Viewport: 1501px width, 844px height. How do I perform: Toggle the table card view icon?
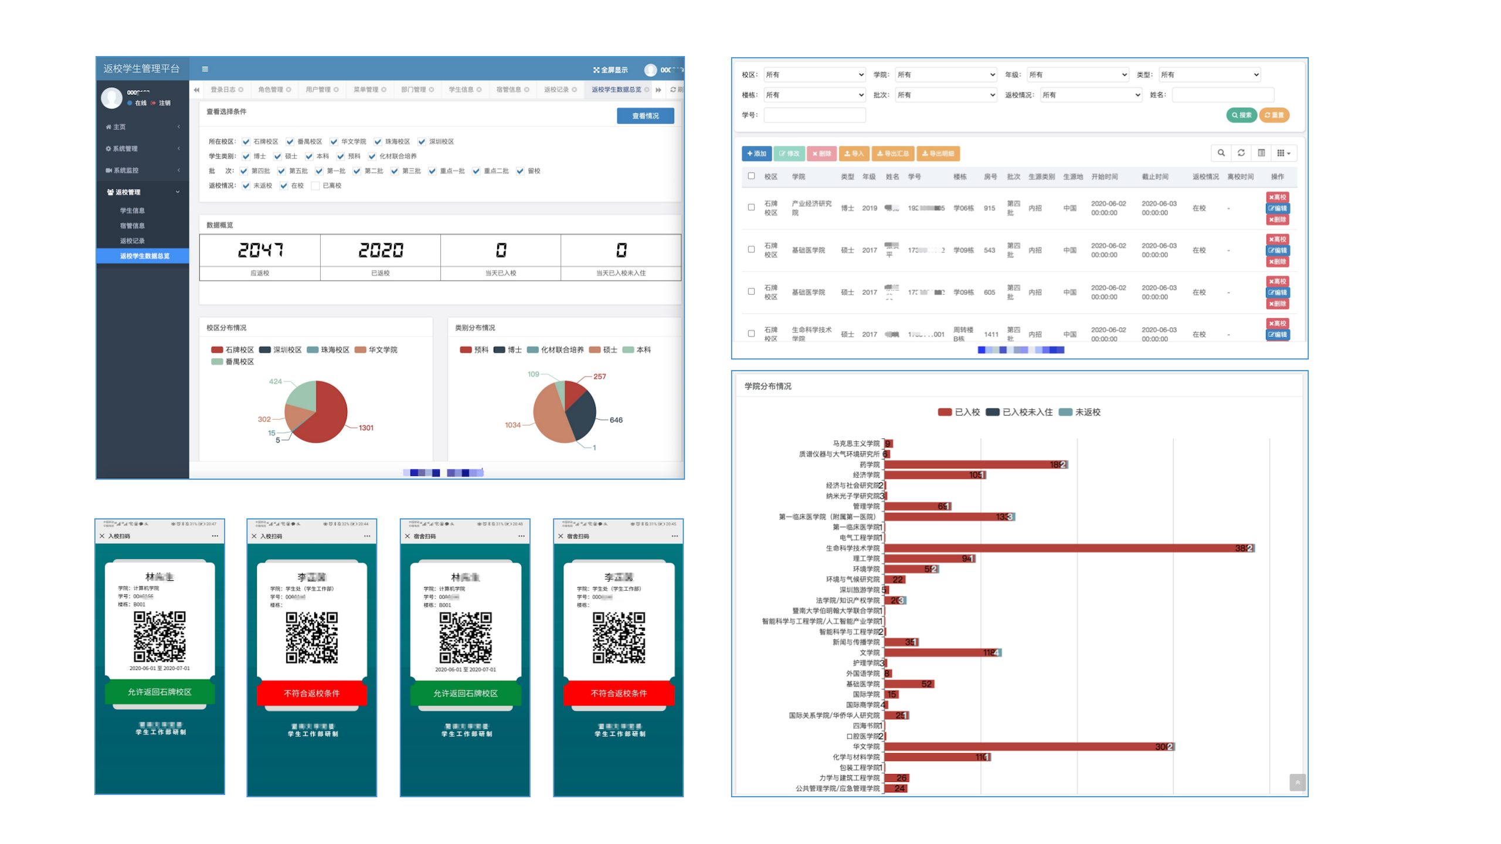coord(1261,153)
